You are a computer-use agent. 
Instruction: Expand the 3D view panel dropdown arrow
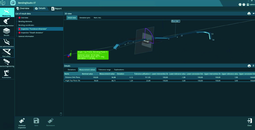254,14
